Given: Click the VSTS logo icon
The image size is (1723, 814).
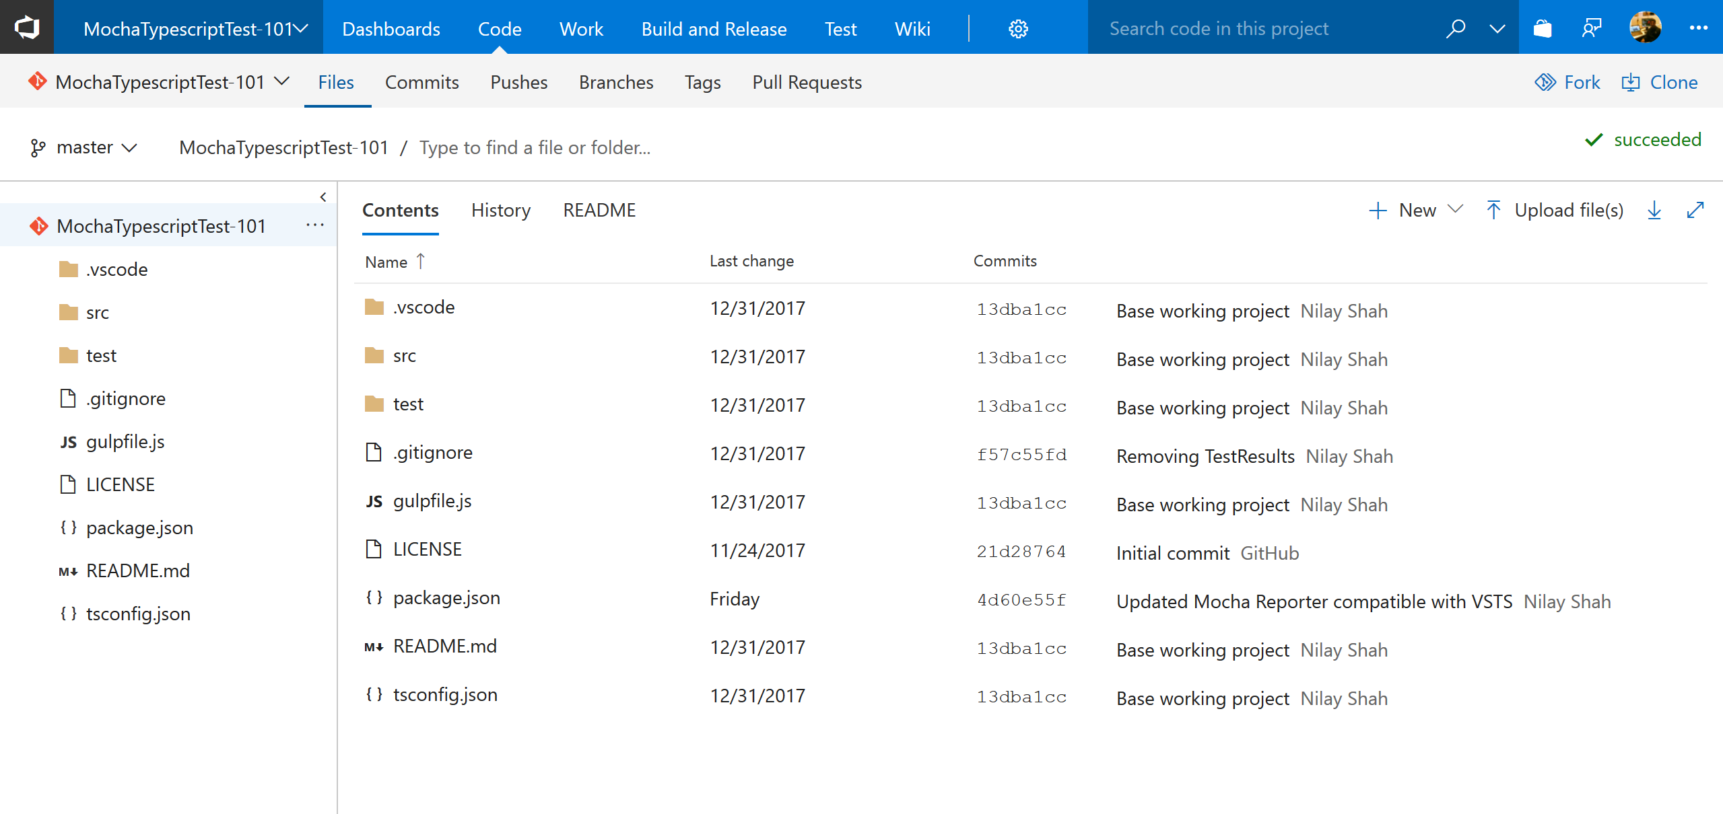Looking at the screenshot, I should [x=27, y=28].
